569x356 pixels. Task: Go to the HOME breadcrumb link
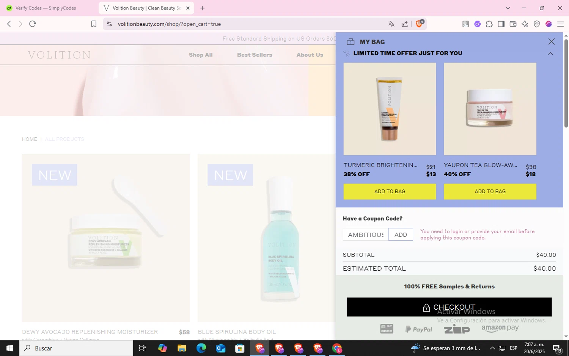[x=30, y=139]
